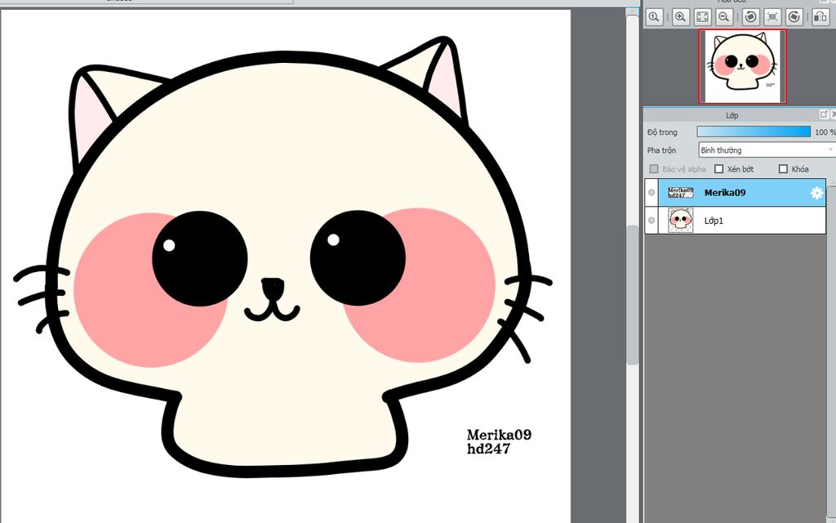This screenshot has width=836, height=523.
Task: Rotate canvas view clockwise
Action: pyautogui.click(x=794, y=17)
